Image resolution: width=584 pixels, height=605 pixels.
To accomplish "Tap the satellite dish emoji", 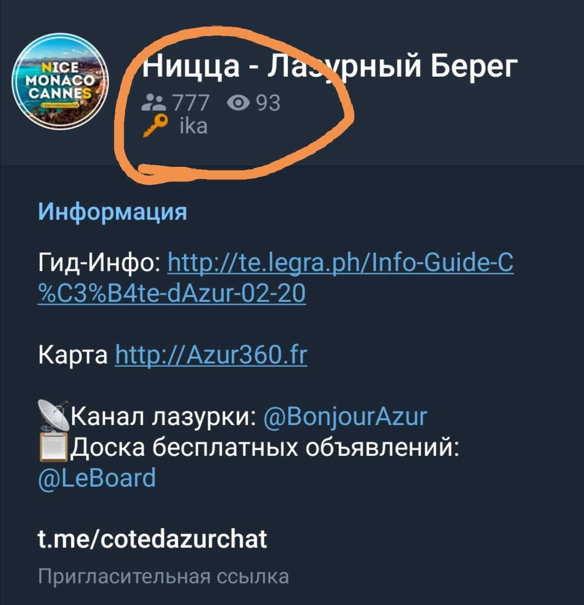I will (54, 415).
